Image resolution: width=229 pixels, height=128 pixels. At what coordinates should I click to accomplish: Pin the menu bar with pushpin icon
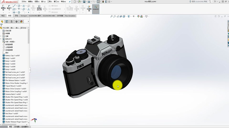tap(70, 1)
